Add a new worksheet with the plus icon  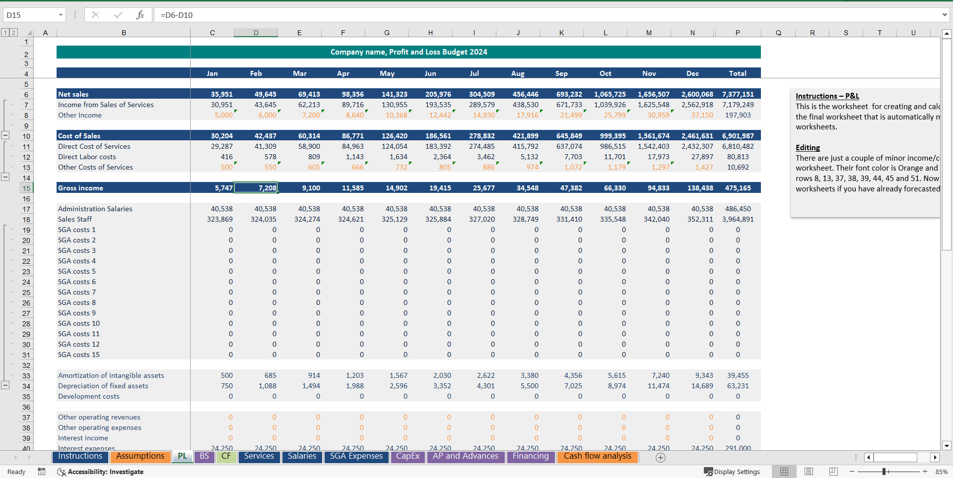[x=661, y=458]
